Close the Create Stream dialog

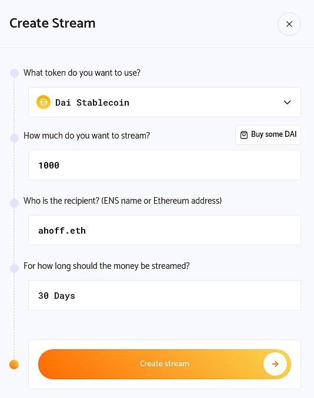click(x=289, y=24)
